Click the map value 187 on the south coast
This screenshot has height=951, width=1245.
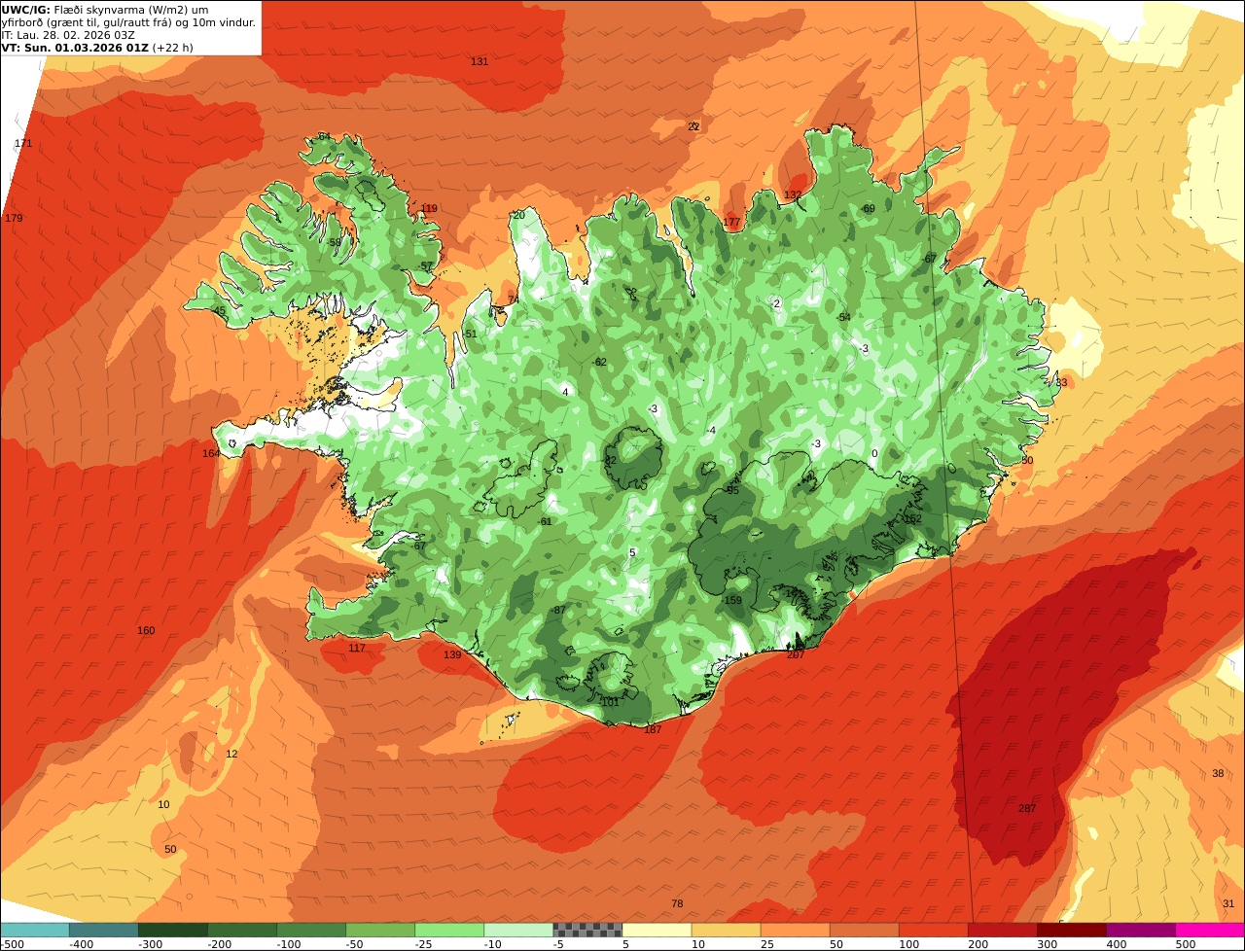pos(653,729)
